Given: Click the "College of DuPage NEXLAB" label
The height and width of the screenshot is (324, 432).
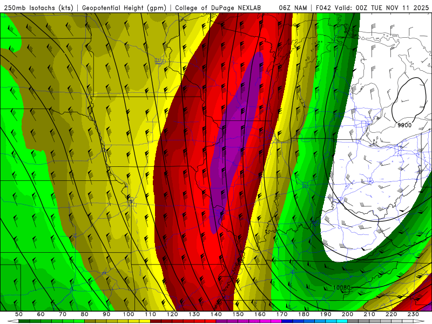Looking at the screenshot, I should [x=218, y=8].
